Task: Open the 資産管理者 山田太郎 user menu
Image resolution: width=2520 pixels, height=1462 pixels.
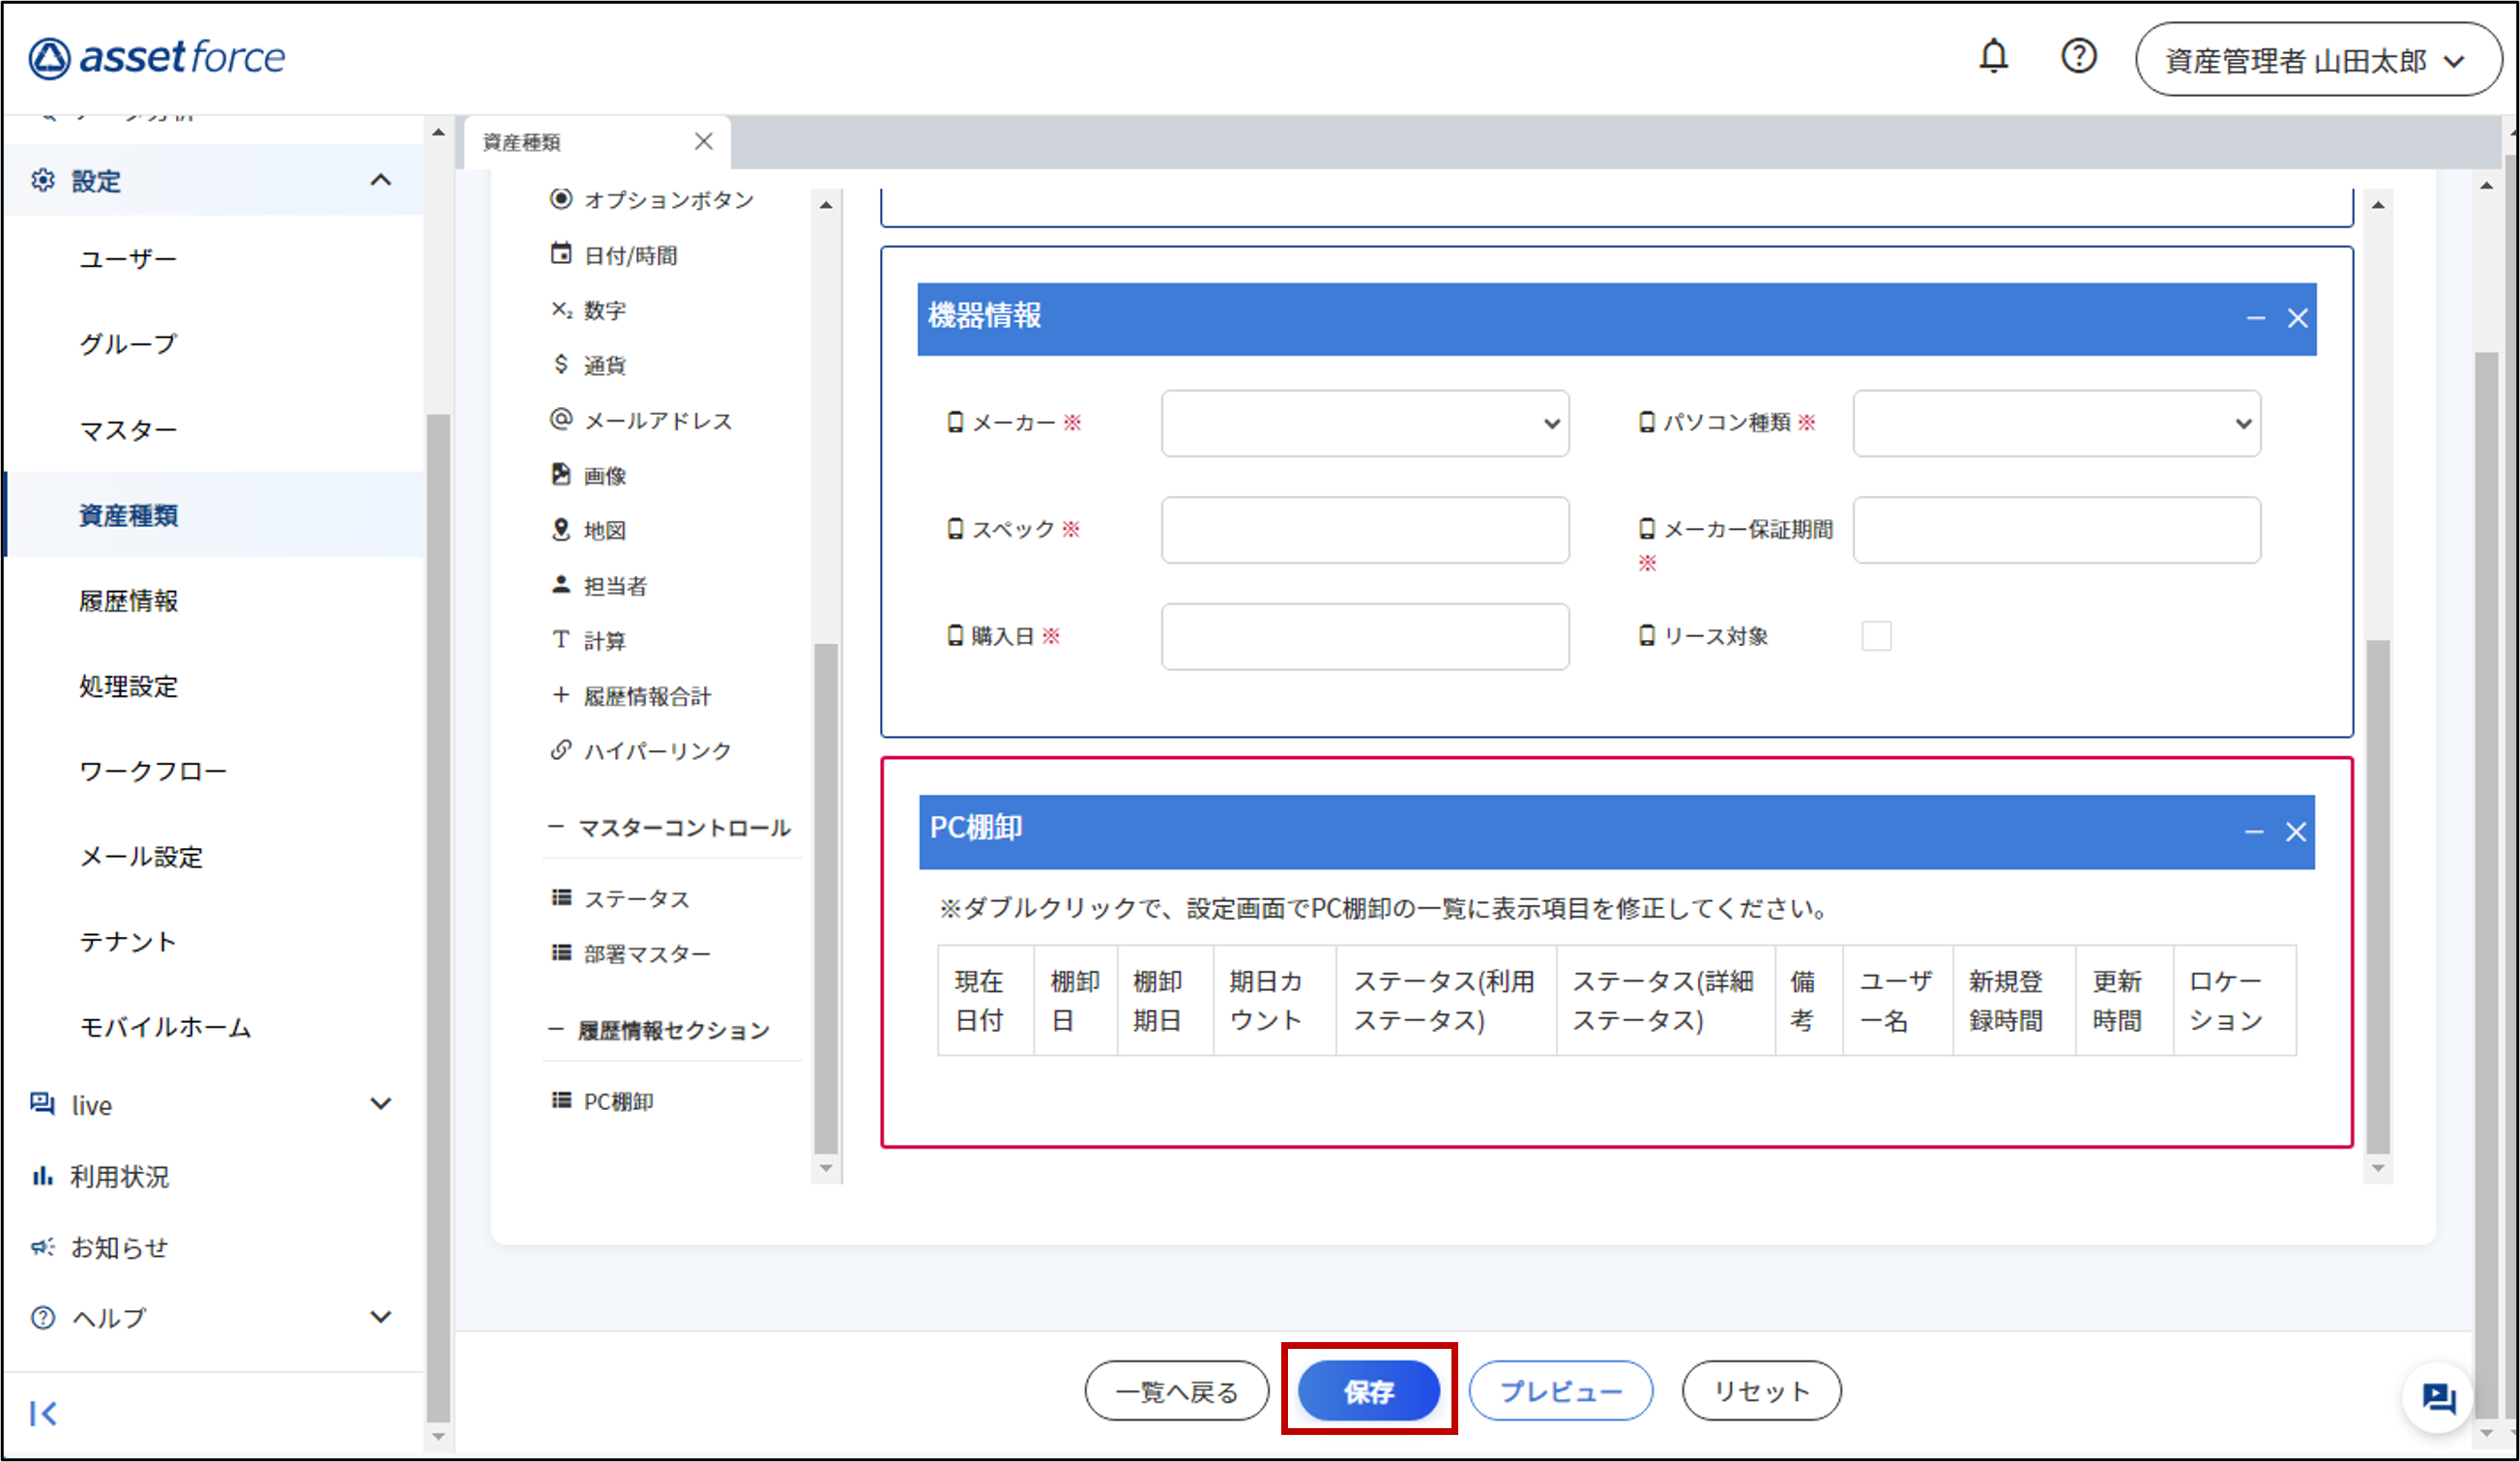Action: click(x=2317, y=60)
